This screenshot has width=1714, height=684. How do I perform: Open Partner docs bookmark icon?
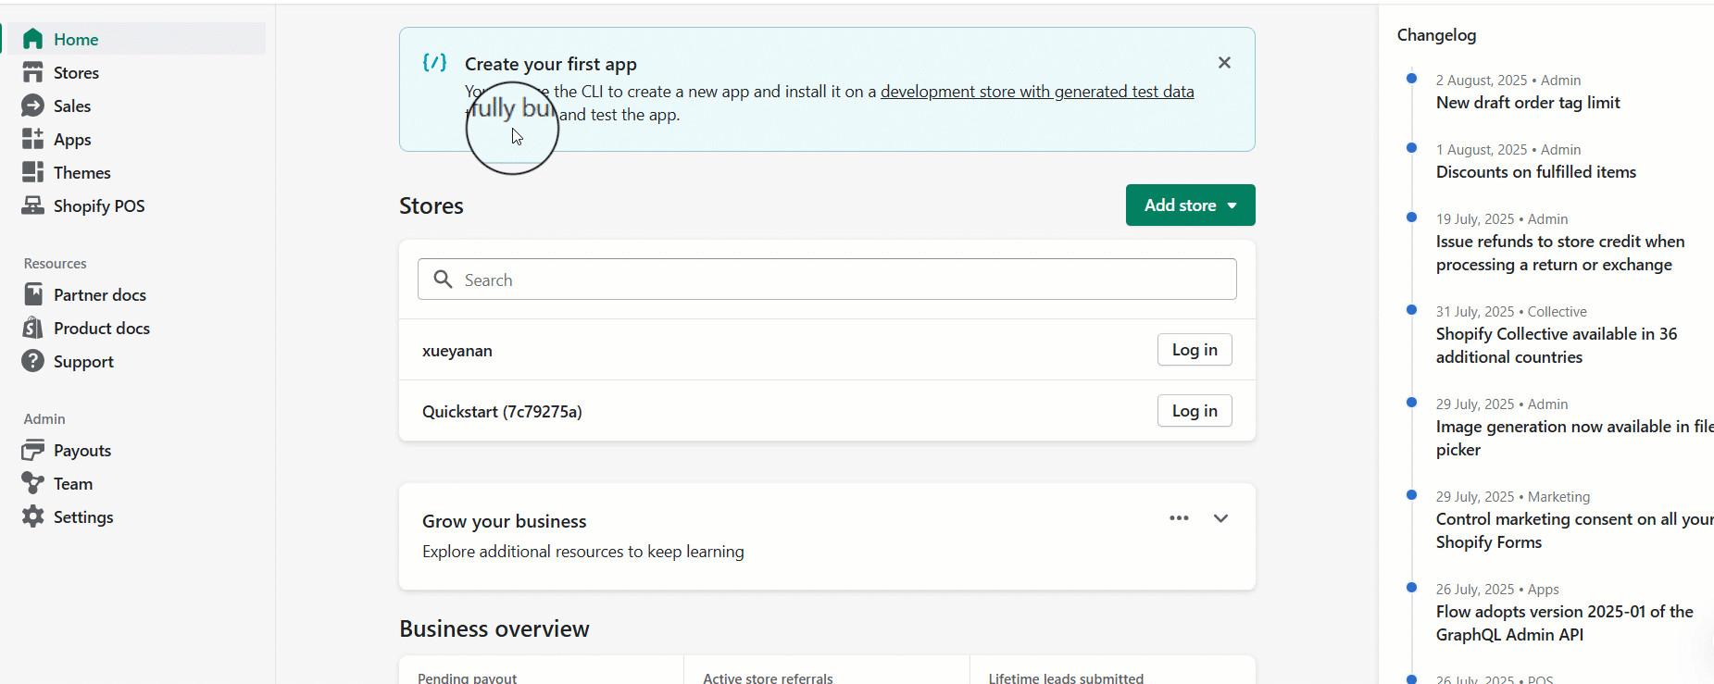click(x=33, y=294)
